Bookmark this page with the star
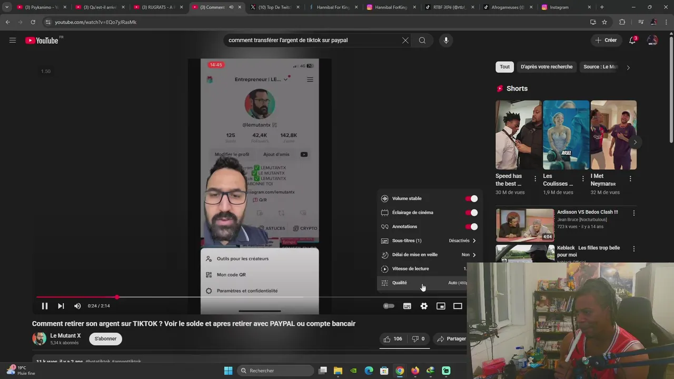The height and width of the screenshot is (379, 674). pos(604,22)
